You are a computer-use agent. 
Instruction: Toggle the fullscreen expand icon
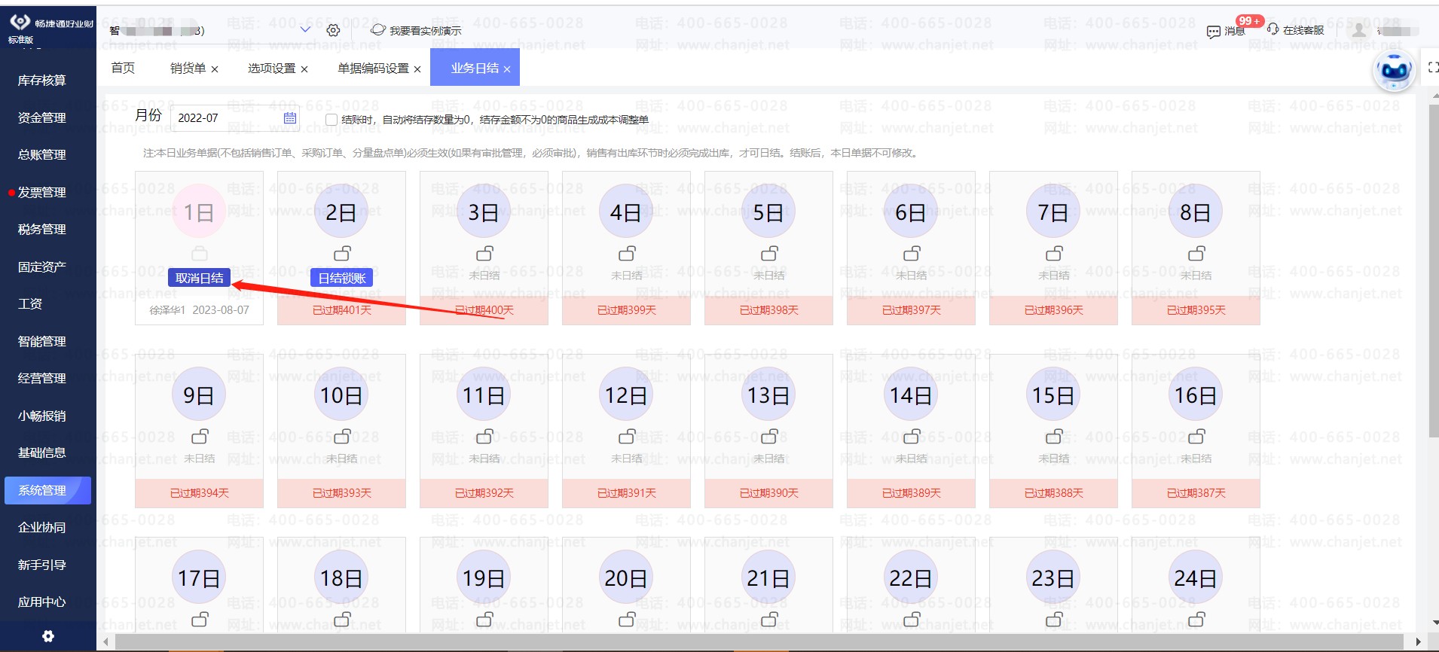pyautogui.click(x=1433, y=68)
